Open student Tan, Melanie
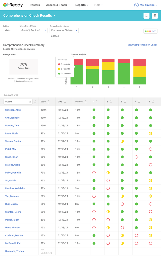Viewport: 161px width, 259px height. (x=12, y=196)
